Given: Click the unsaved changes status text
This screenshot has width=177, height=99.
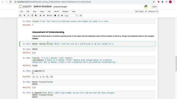Looking at the screenshot, I should click(60, 7).
